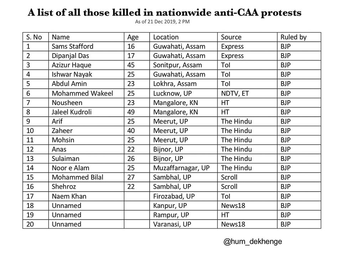
Task: Click the "As of 21 Dec 2019" subtitle
Action: point(165,22)
